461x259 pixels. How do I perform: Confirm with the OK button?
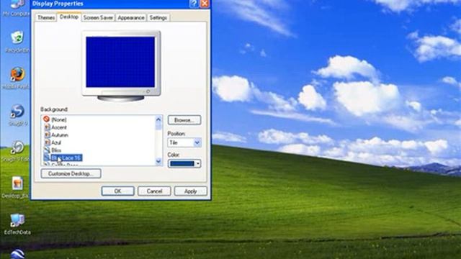[x=117, y=191]
